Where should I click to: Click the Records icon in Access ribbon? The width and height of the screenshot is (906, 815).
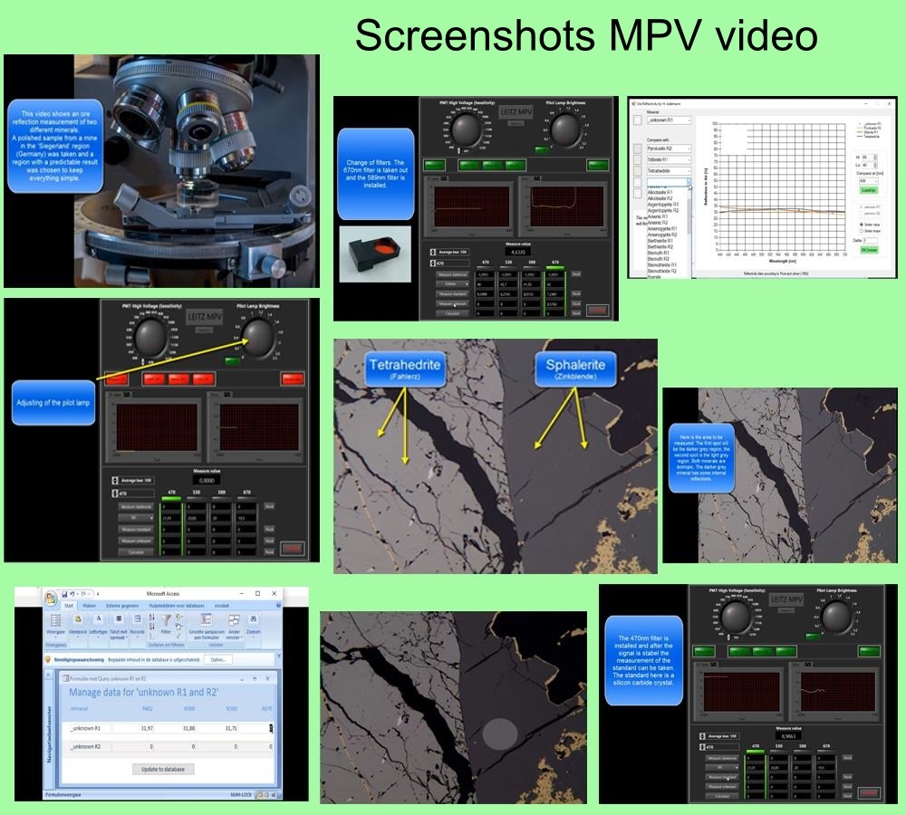(137, 620)
